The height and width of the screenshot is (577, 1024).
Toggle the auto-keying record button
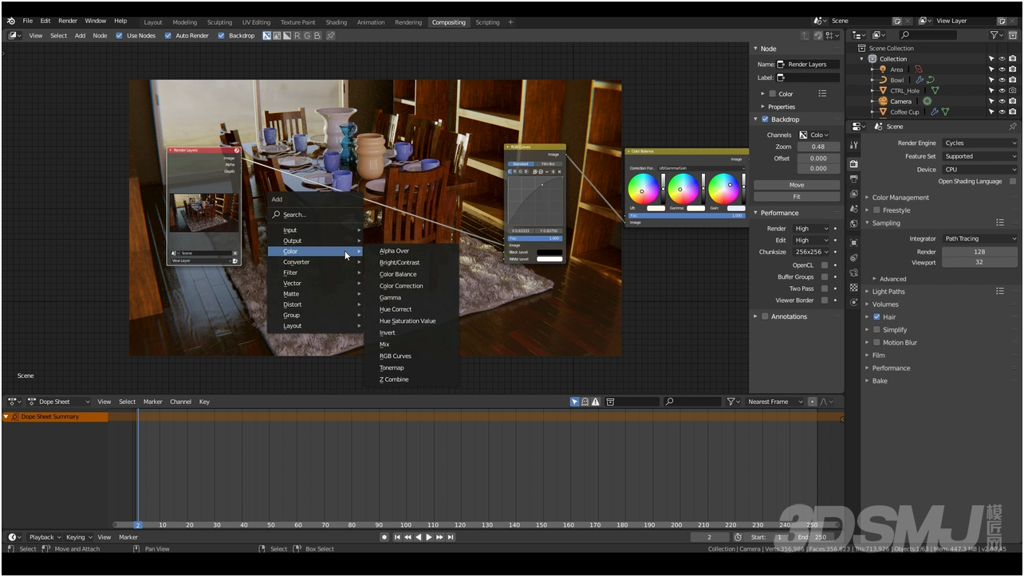coord(384,537)
